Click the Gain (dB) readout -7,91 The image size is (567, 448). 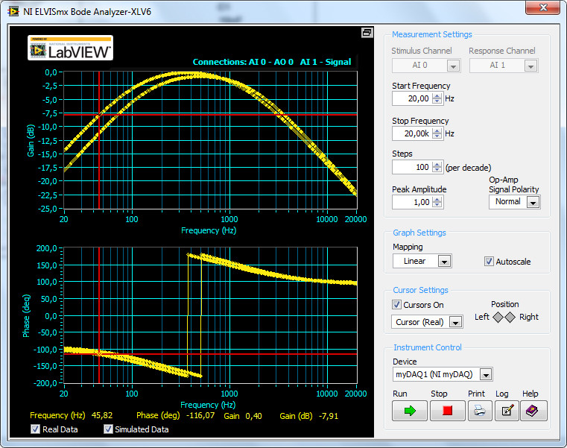[329, 416]
